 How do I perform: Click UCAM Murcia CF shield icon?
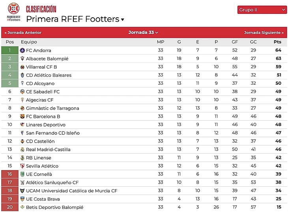click(22, 191)
